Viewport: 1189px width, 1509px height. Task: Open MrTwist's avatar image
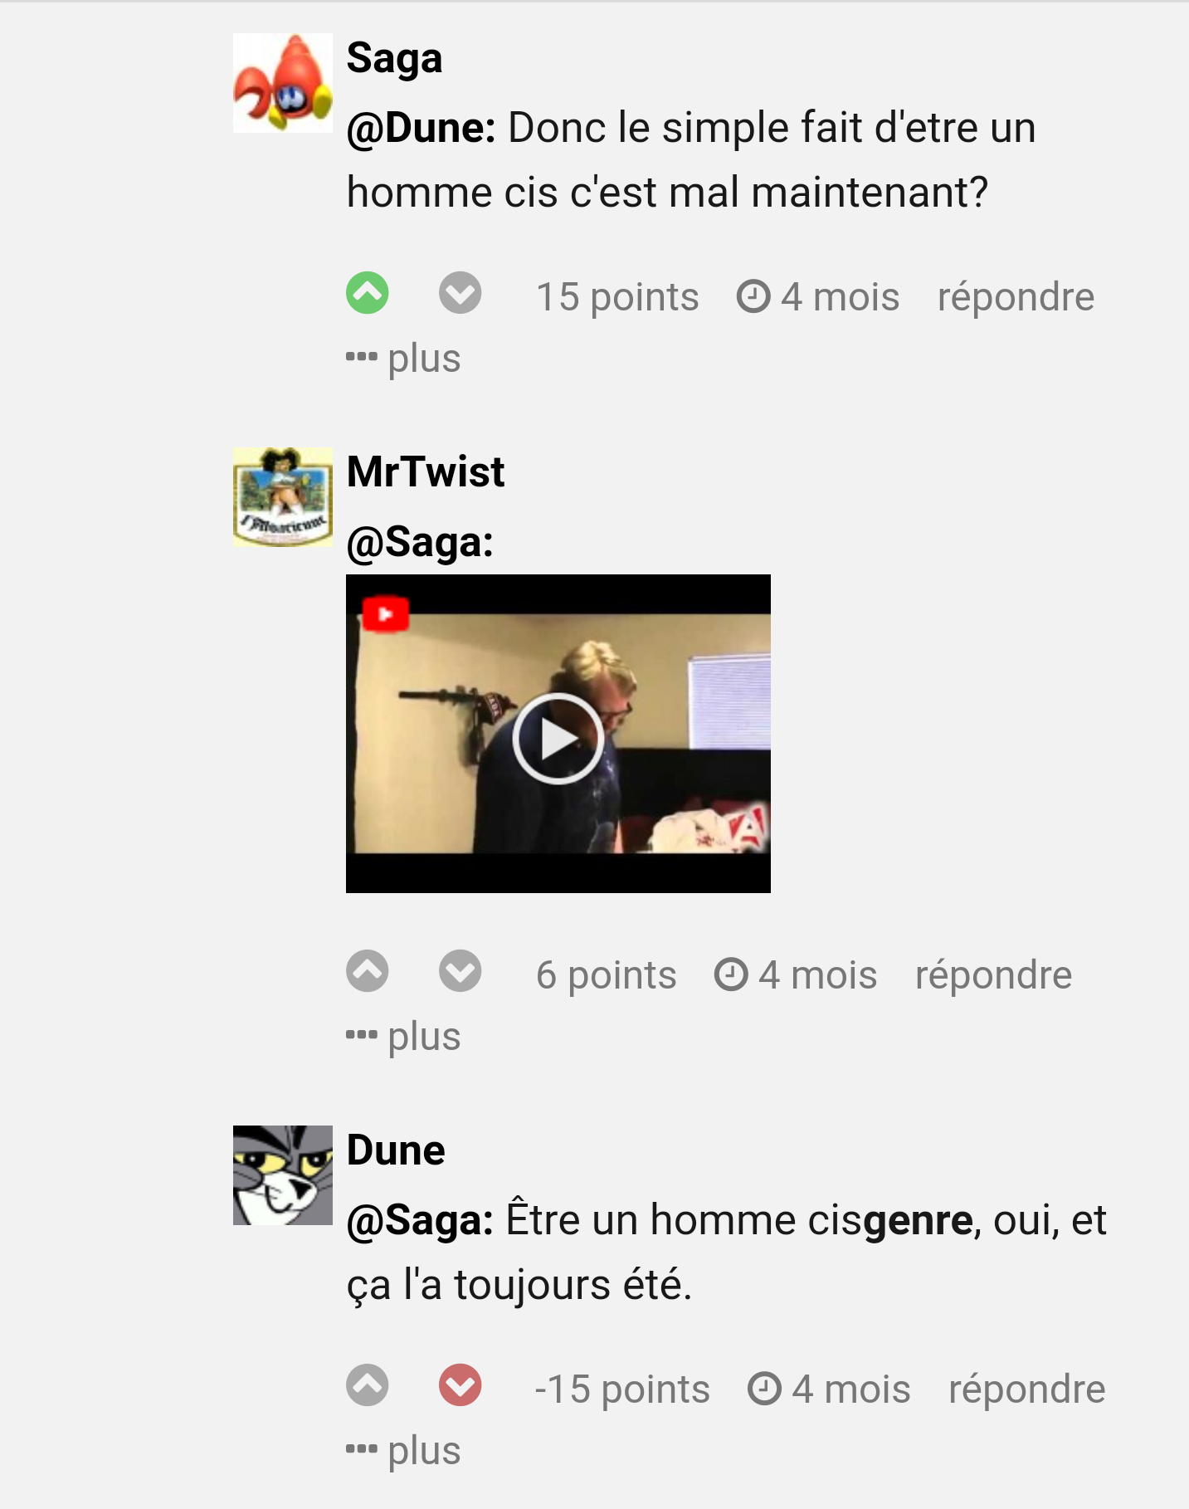283,497
